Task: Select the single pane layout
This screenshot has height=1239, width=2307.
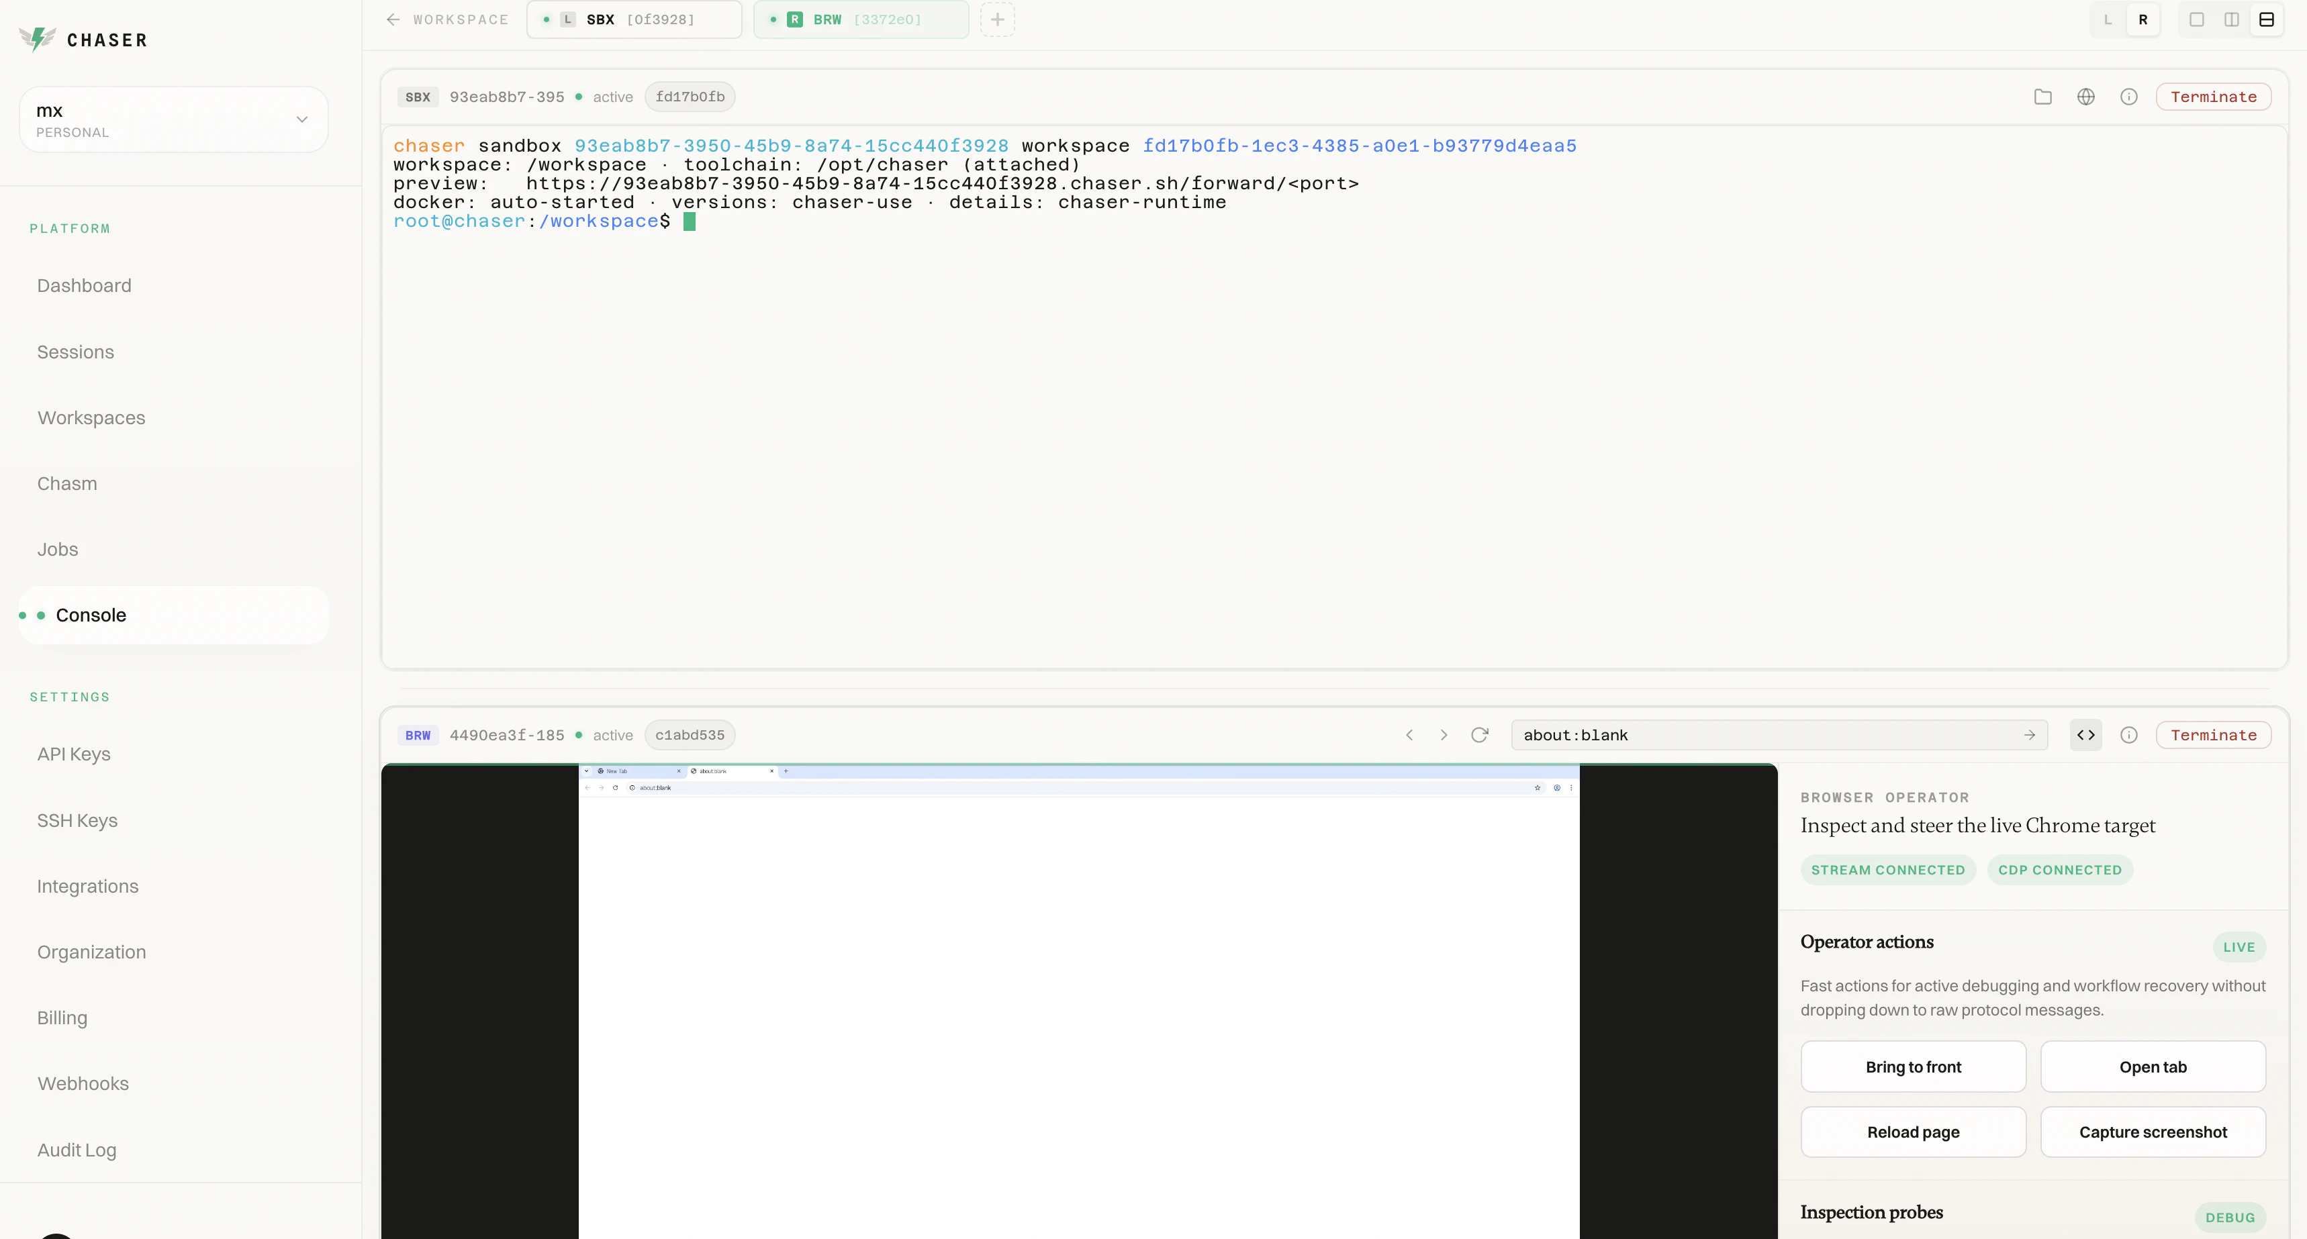Action: click(x=2197, y=19)
